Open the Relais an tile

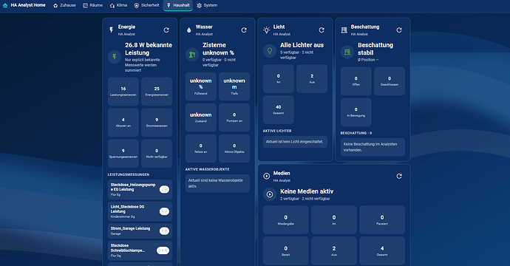click(x=201, y=149)
